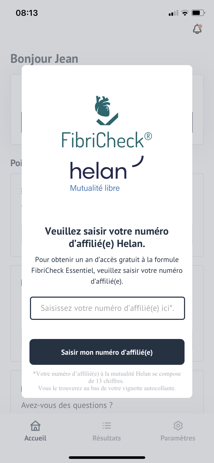This screenshot has width=214, height=463.
Task: Select the Accueil tab label
Action: (35, 438)
